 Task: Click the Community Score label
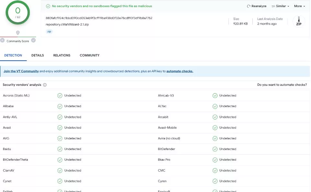click(17, 41)
